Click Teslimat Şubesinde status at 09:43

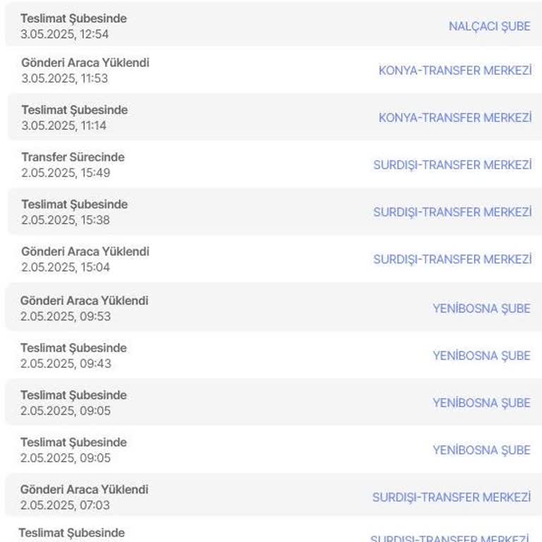click(73, 348)
